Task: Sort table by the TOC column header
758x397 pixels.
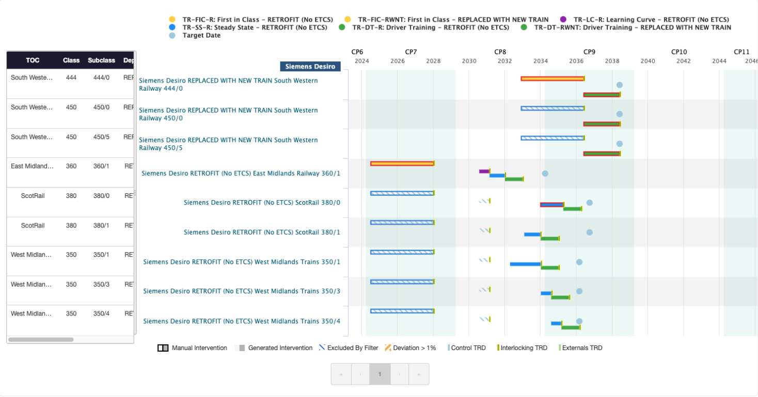Action: (x=33, y=60)
